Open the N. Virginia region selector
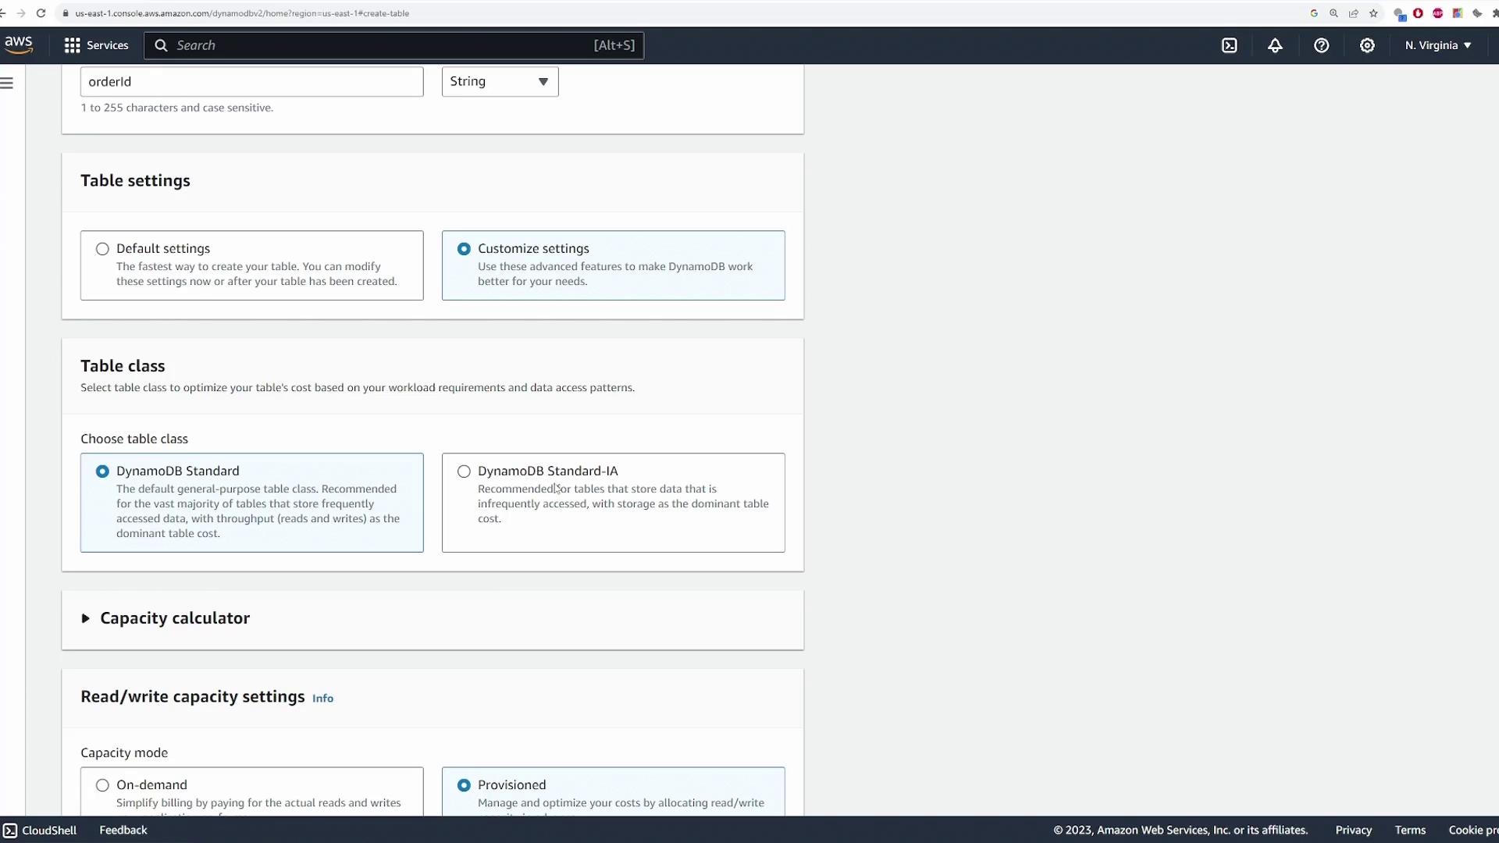This screenshot has height=843, width=1499. click(x=1438, y=45)
